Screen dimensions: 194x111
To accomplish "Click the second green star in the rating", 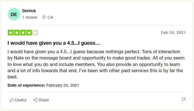I will click(x=17, y=33).
